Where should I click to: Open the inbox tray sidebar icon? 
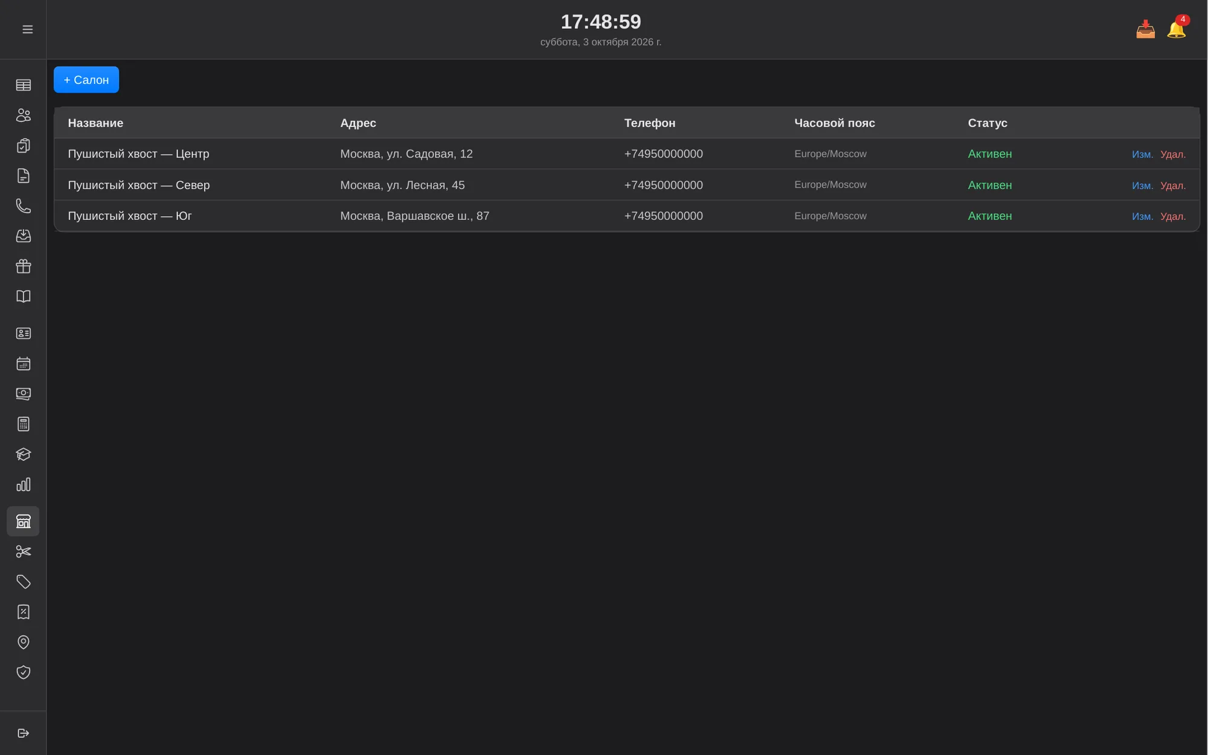23,236
